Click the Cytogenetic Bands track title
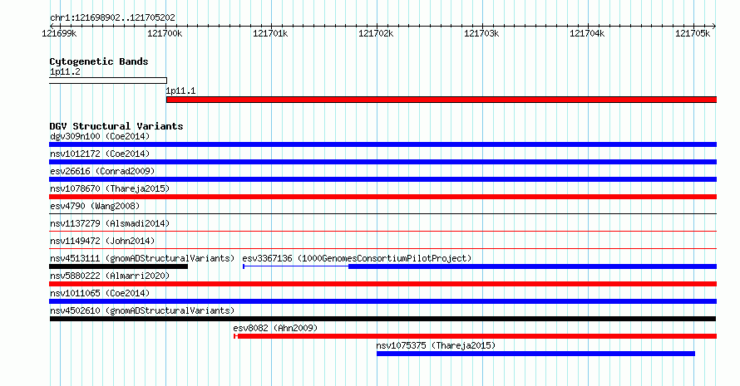This screenshot has height=386, width=740. [99, 61]
